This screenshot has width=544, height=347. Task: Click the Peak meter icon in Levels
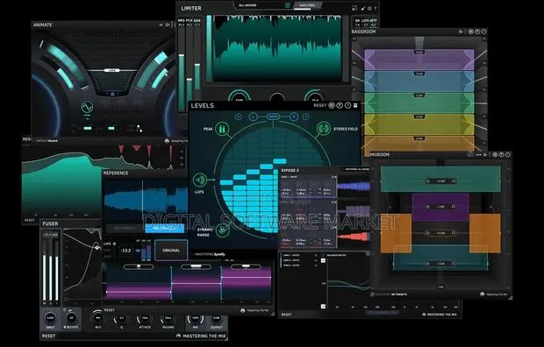pyautogui.click(x=222, y=130)
